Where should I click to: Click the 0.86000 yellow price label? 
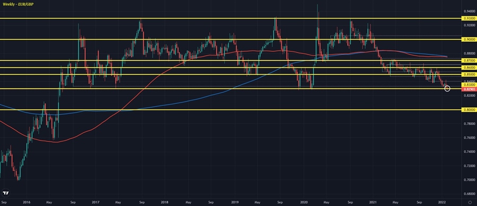[x=469, y=67]
